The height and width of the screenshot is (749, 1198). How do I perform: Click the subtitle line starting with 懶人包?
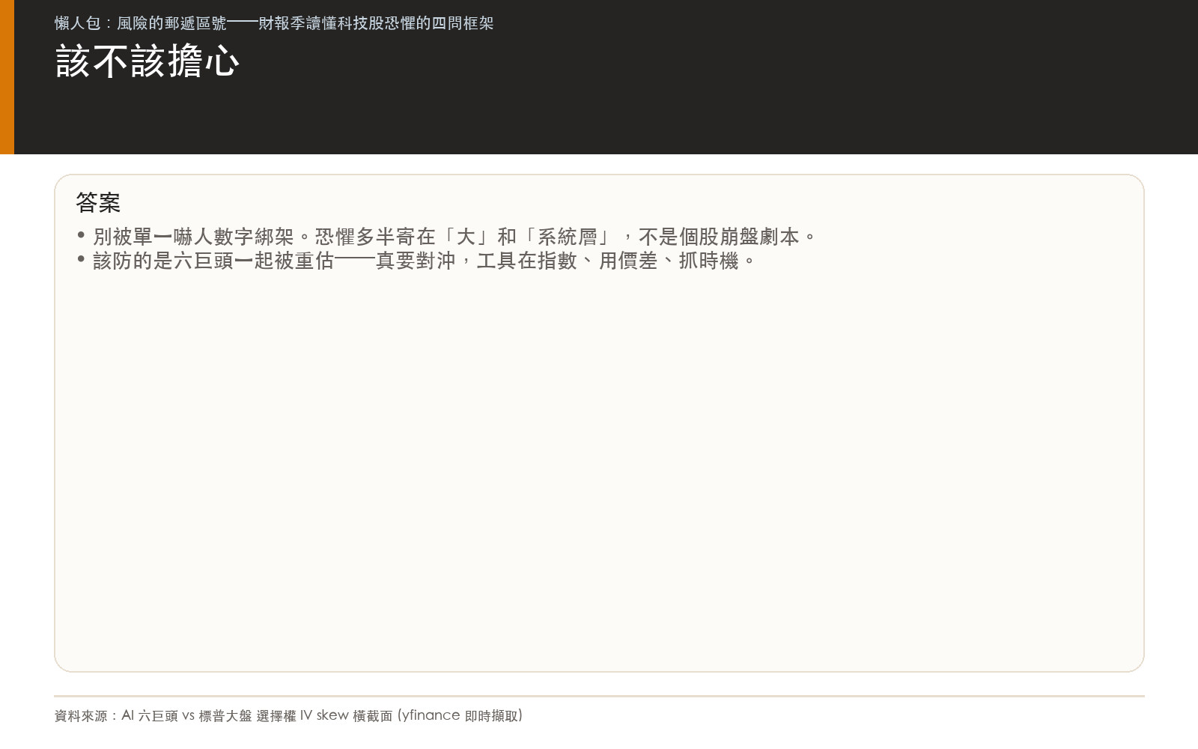274,23
